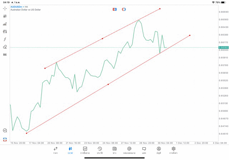Open the trade levels bar icon
This screenshot has width=229, height=160.
point(5,24)
